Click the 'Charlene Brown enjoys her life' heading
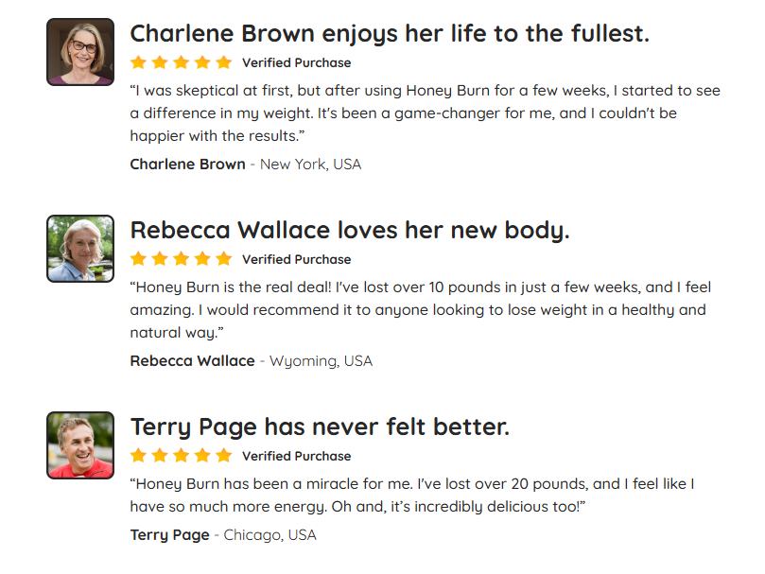 tap(390, 34)
